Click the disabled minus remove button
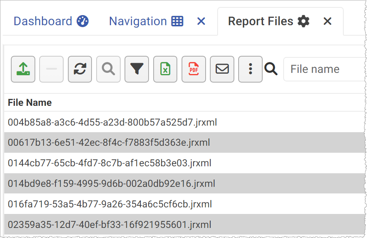The width and height of the screenshot is (367, 238). (52, 69)
